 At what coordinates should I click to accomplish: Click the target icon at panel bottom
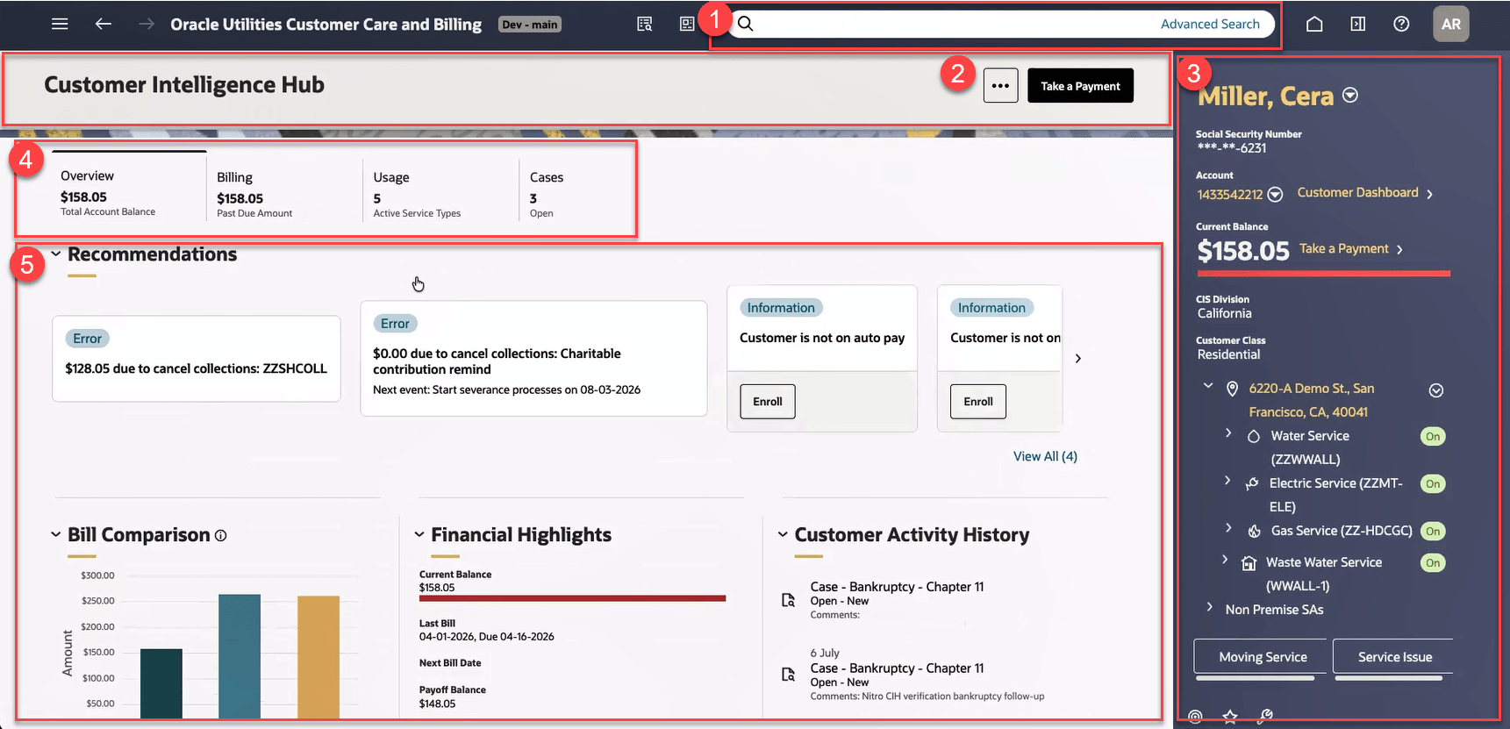tap(1195, 718)
